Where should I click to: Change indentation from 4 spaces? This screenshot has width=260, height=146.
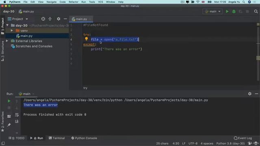click(x=207, y=143)
